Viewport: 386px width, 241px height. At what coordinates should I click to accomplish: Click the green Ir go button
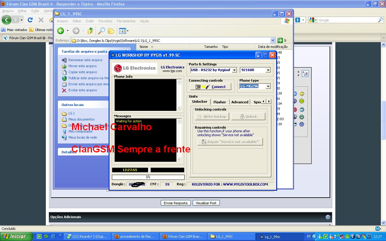click(282, 40)
